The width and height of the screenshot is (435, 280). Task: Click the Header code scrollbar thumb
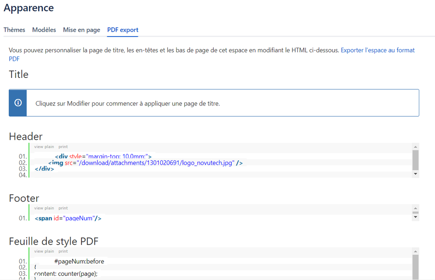(415, 160)
